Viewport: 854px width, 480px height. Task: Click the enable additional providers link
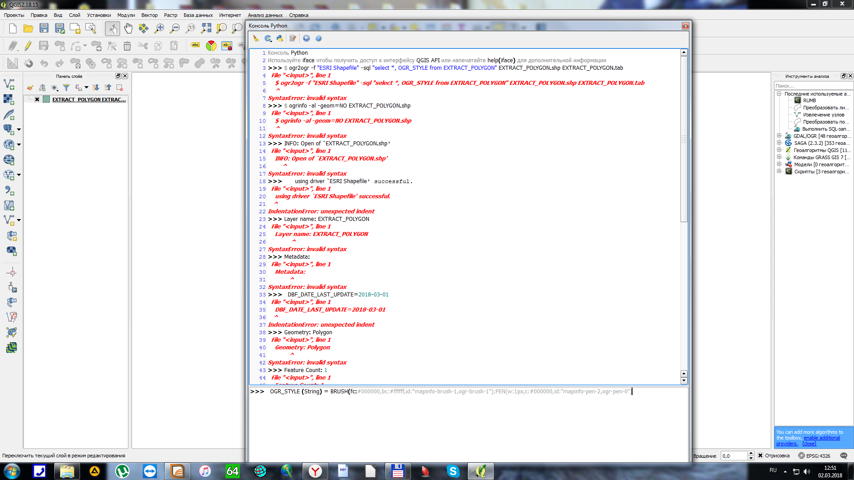pyautogui.click(x=822, y=438)
